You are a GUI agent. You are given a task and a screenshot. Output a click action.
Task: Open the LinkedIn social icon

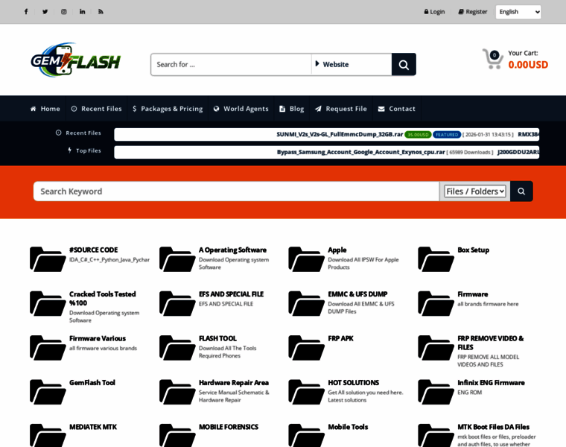click(83, 12)
